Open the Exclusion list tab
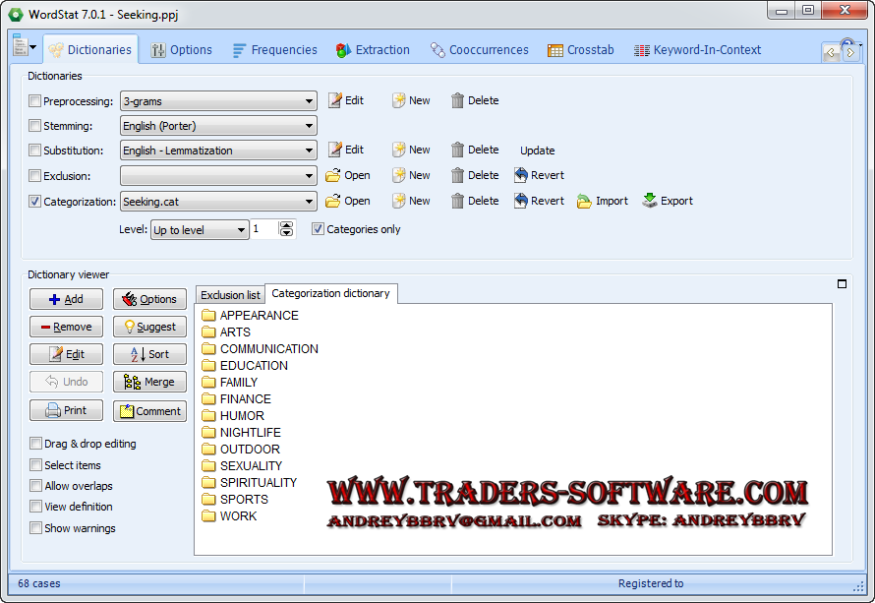 point(230,295)
